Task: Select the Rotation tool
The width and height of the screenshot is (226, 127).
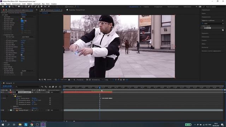Action: [16, 7]
